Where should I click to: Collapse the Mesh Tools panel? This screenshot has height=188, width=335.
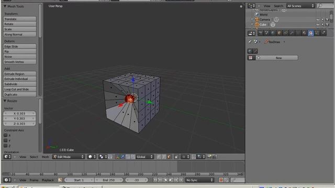(x=5, y=6)
